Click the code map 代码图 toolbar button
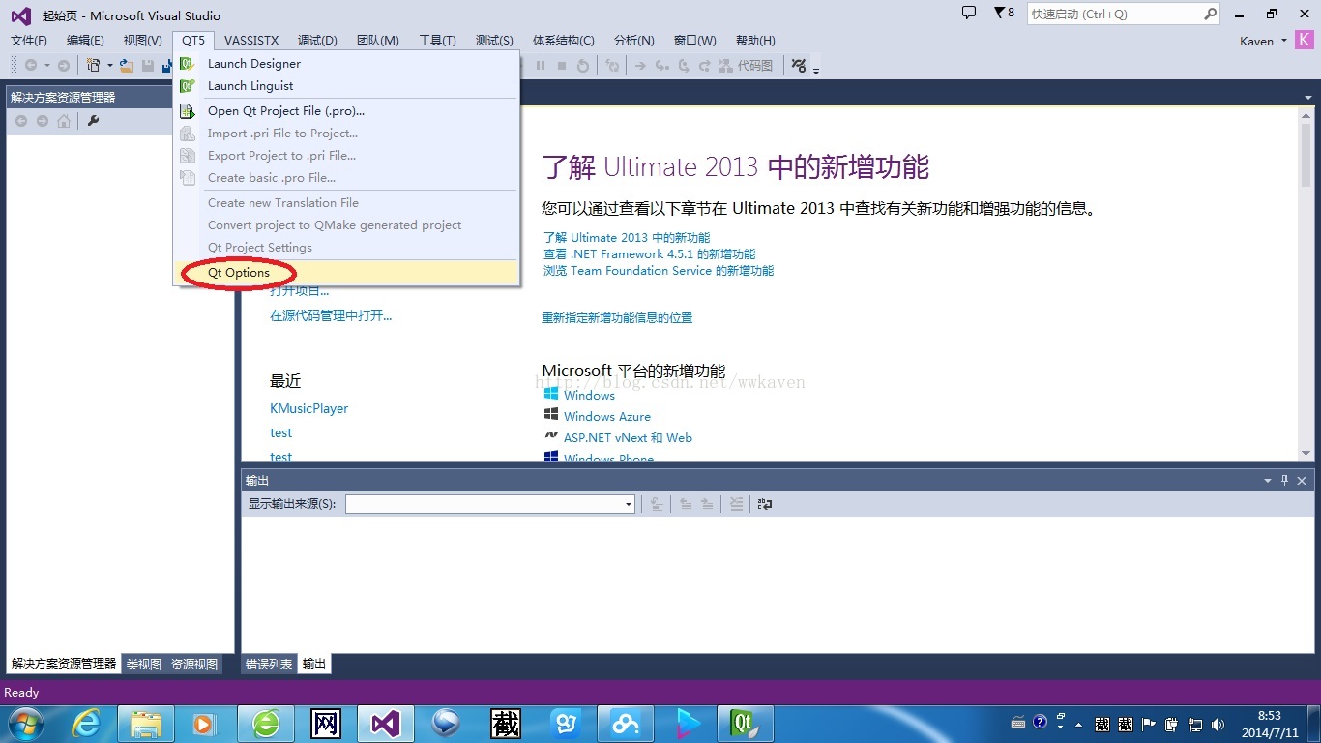Image resolution: width=1321 pixels, height=743 pixels. click(746, 65)
